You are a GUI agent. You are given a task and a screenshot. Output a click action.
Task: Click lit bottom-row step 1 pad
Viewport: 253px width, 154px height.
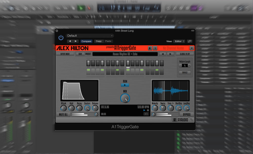point(88,72)
